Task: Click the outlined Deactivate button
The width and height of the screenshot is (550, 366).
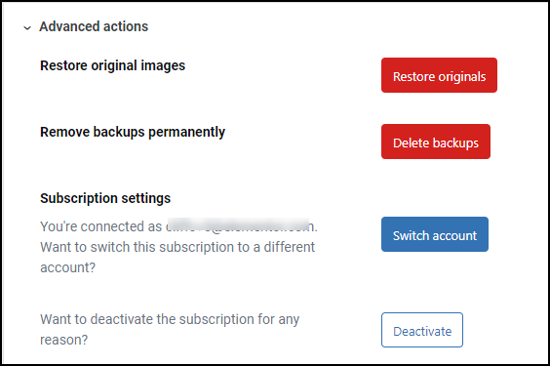Action: pos(422,330)
